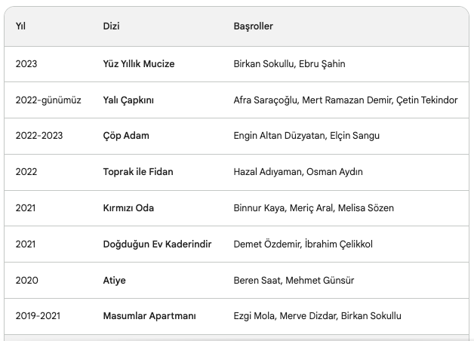Click the Toprak ile Fidan title
The height and width of the screenshot is (341, 474).
pyautogui.click(x=137, y=172)
